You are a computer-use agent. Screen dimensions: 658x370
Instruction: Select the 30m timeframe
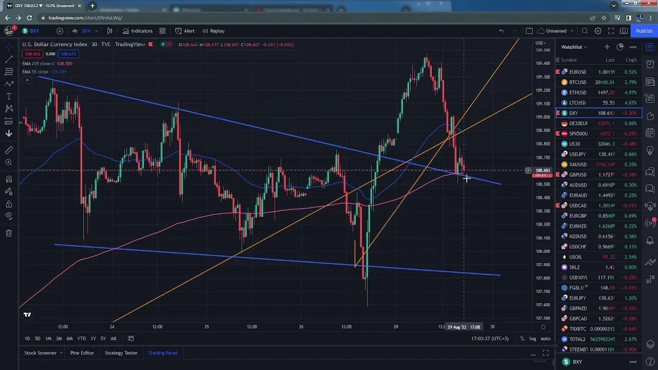(x=86, y=31)
